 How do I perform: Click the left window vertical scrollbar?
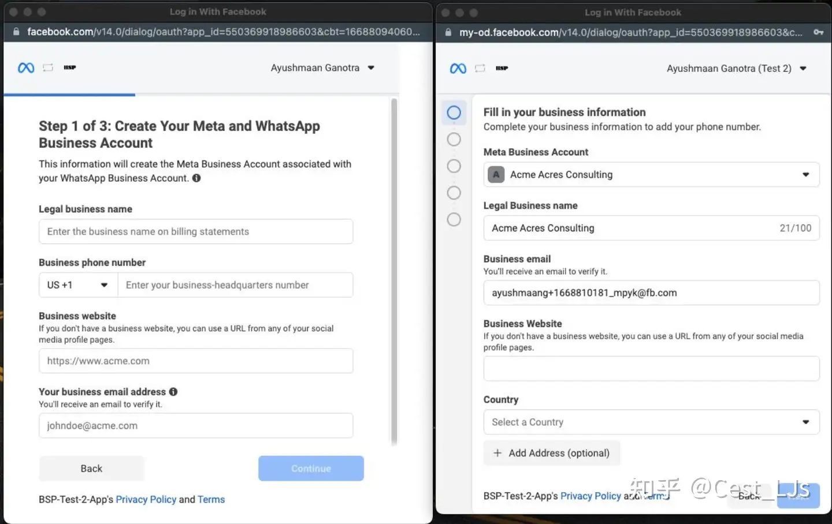394,271
